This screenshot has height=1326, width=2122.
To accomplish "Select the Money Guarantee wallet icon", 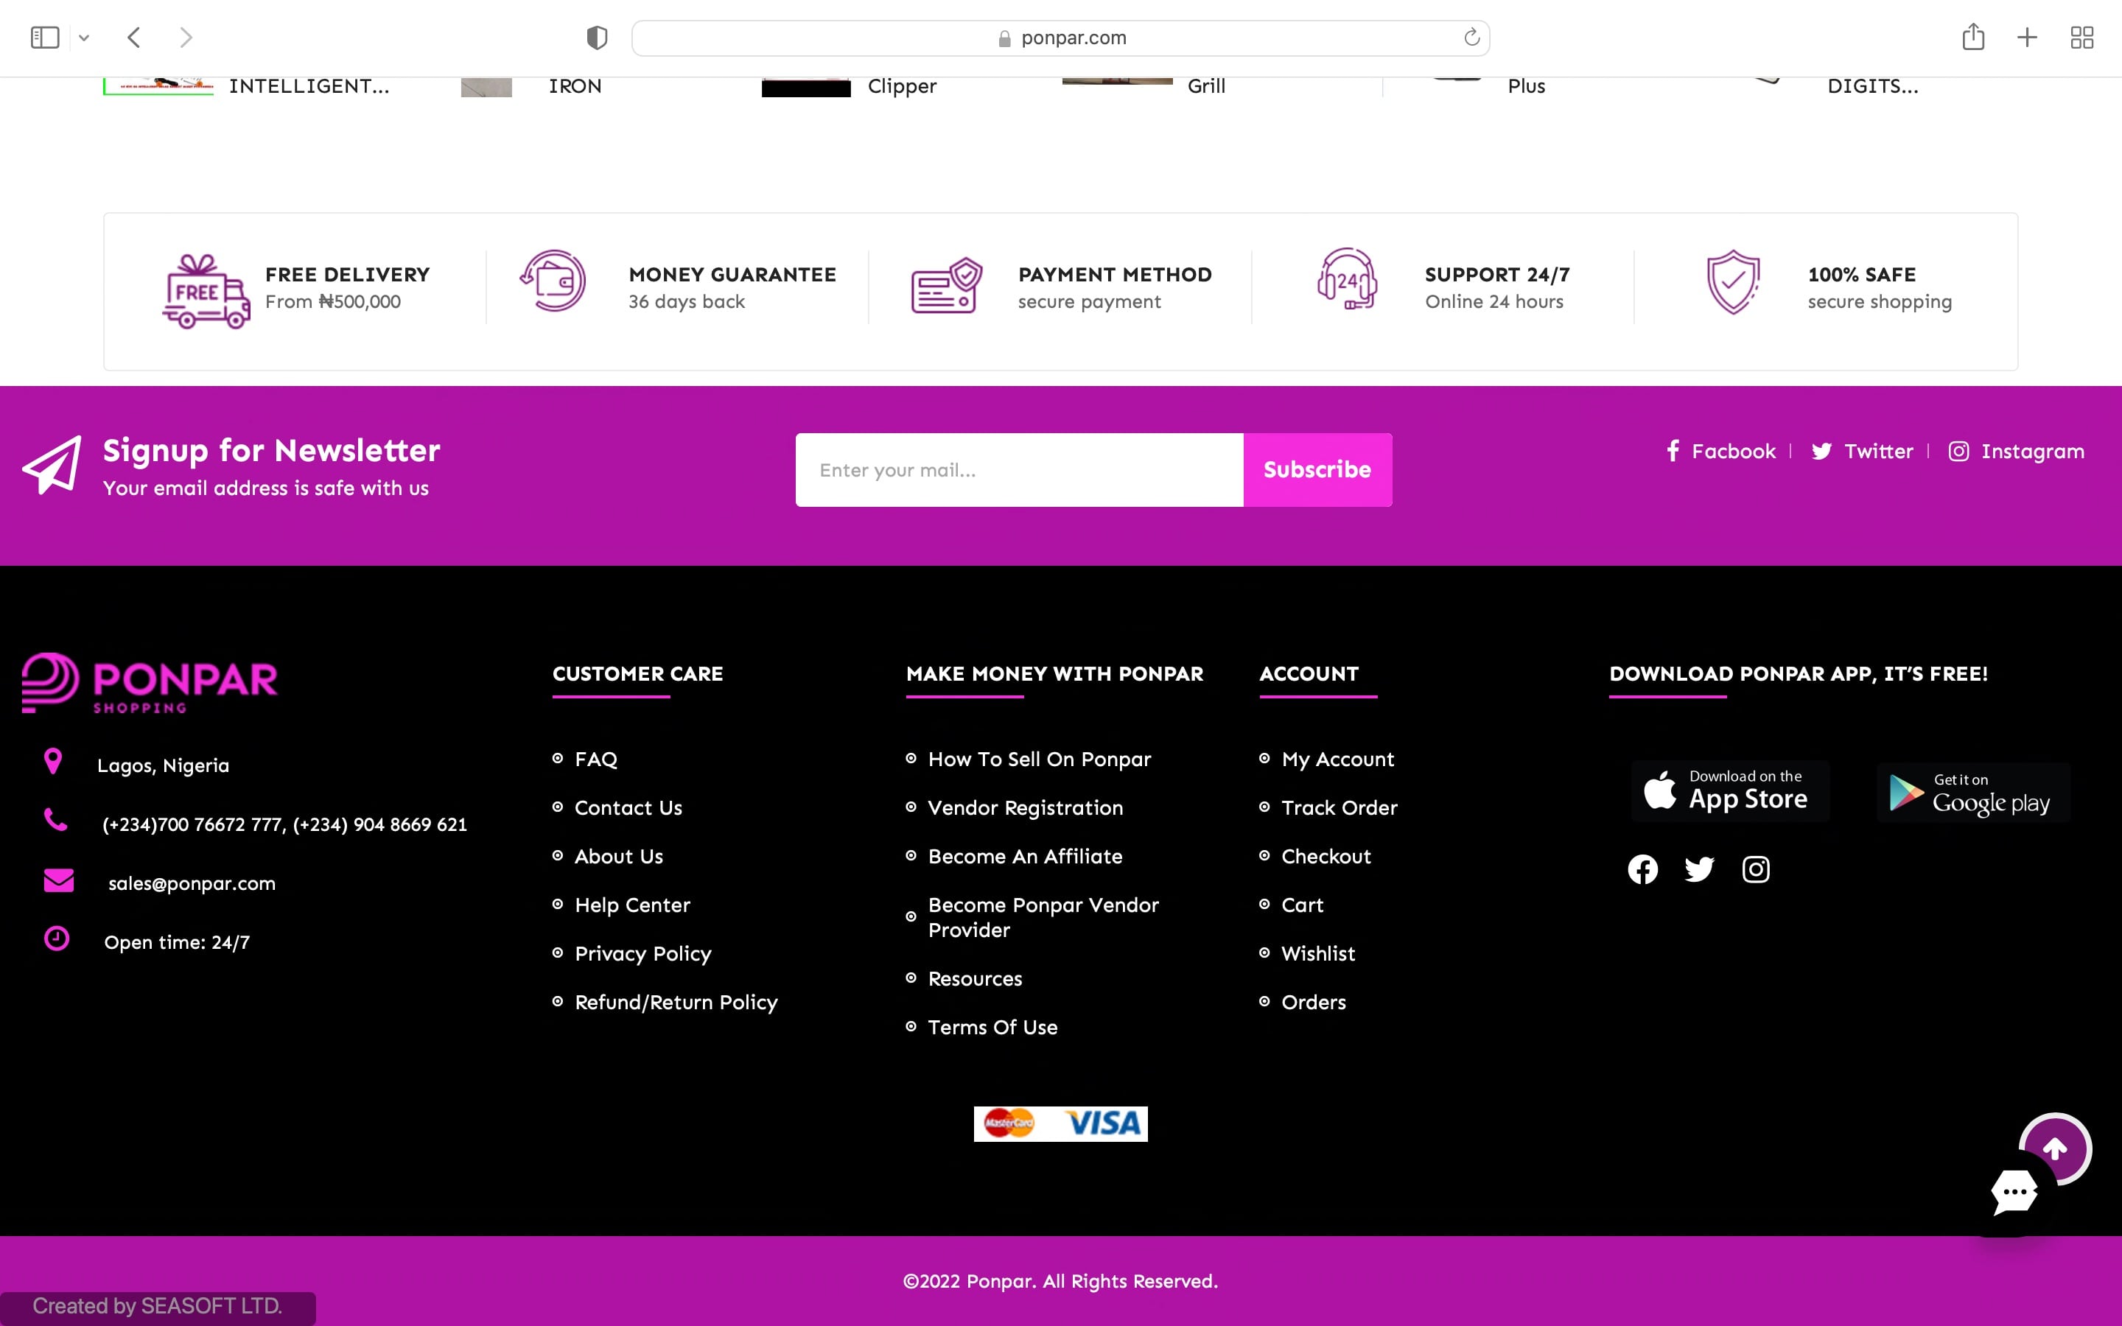I will pos(553,281).
